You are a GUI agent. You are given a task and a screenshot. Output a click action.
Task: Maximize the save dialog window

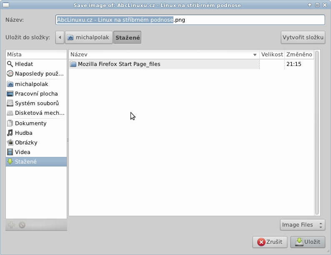317,5
